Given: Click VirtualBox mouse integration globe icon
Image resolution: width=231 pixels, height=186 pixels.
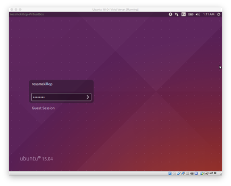Looking at the screenshot, I should pos(202,173).
